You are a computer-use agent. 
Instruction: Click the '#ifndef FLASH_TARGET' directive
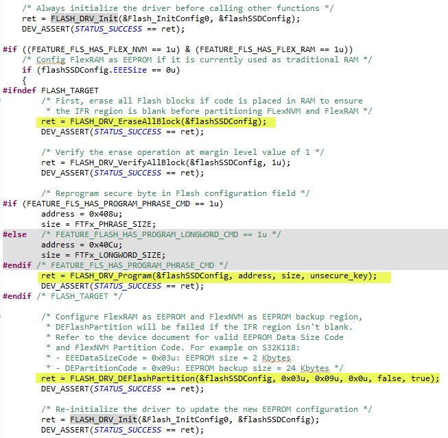click(x=51, y=90)
